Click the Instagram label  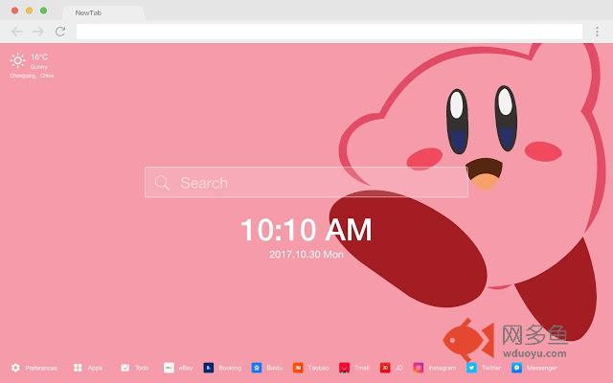pyautogui.click(x=443, y=368)
